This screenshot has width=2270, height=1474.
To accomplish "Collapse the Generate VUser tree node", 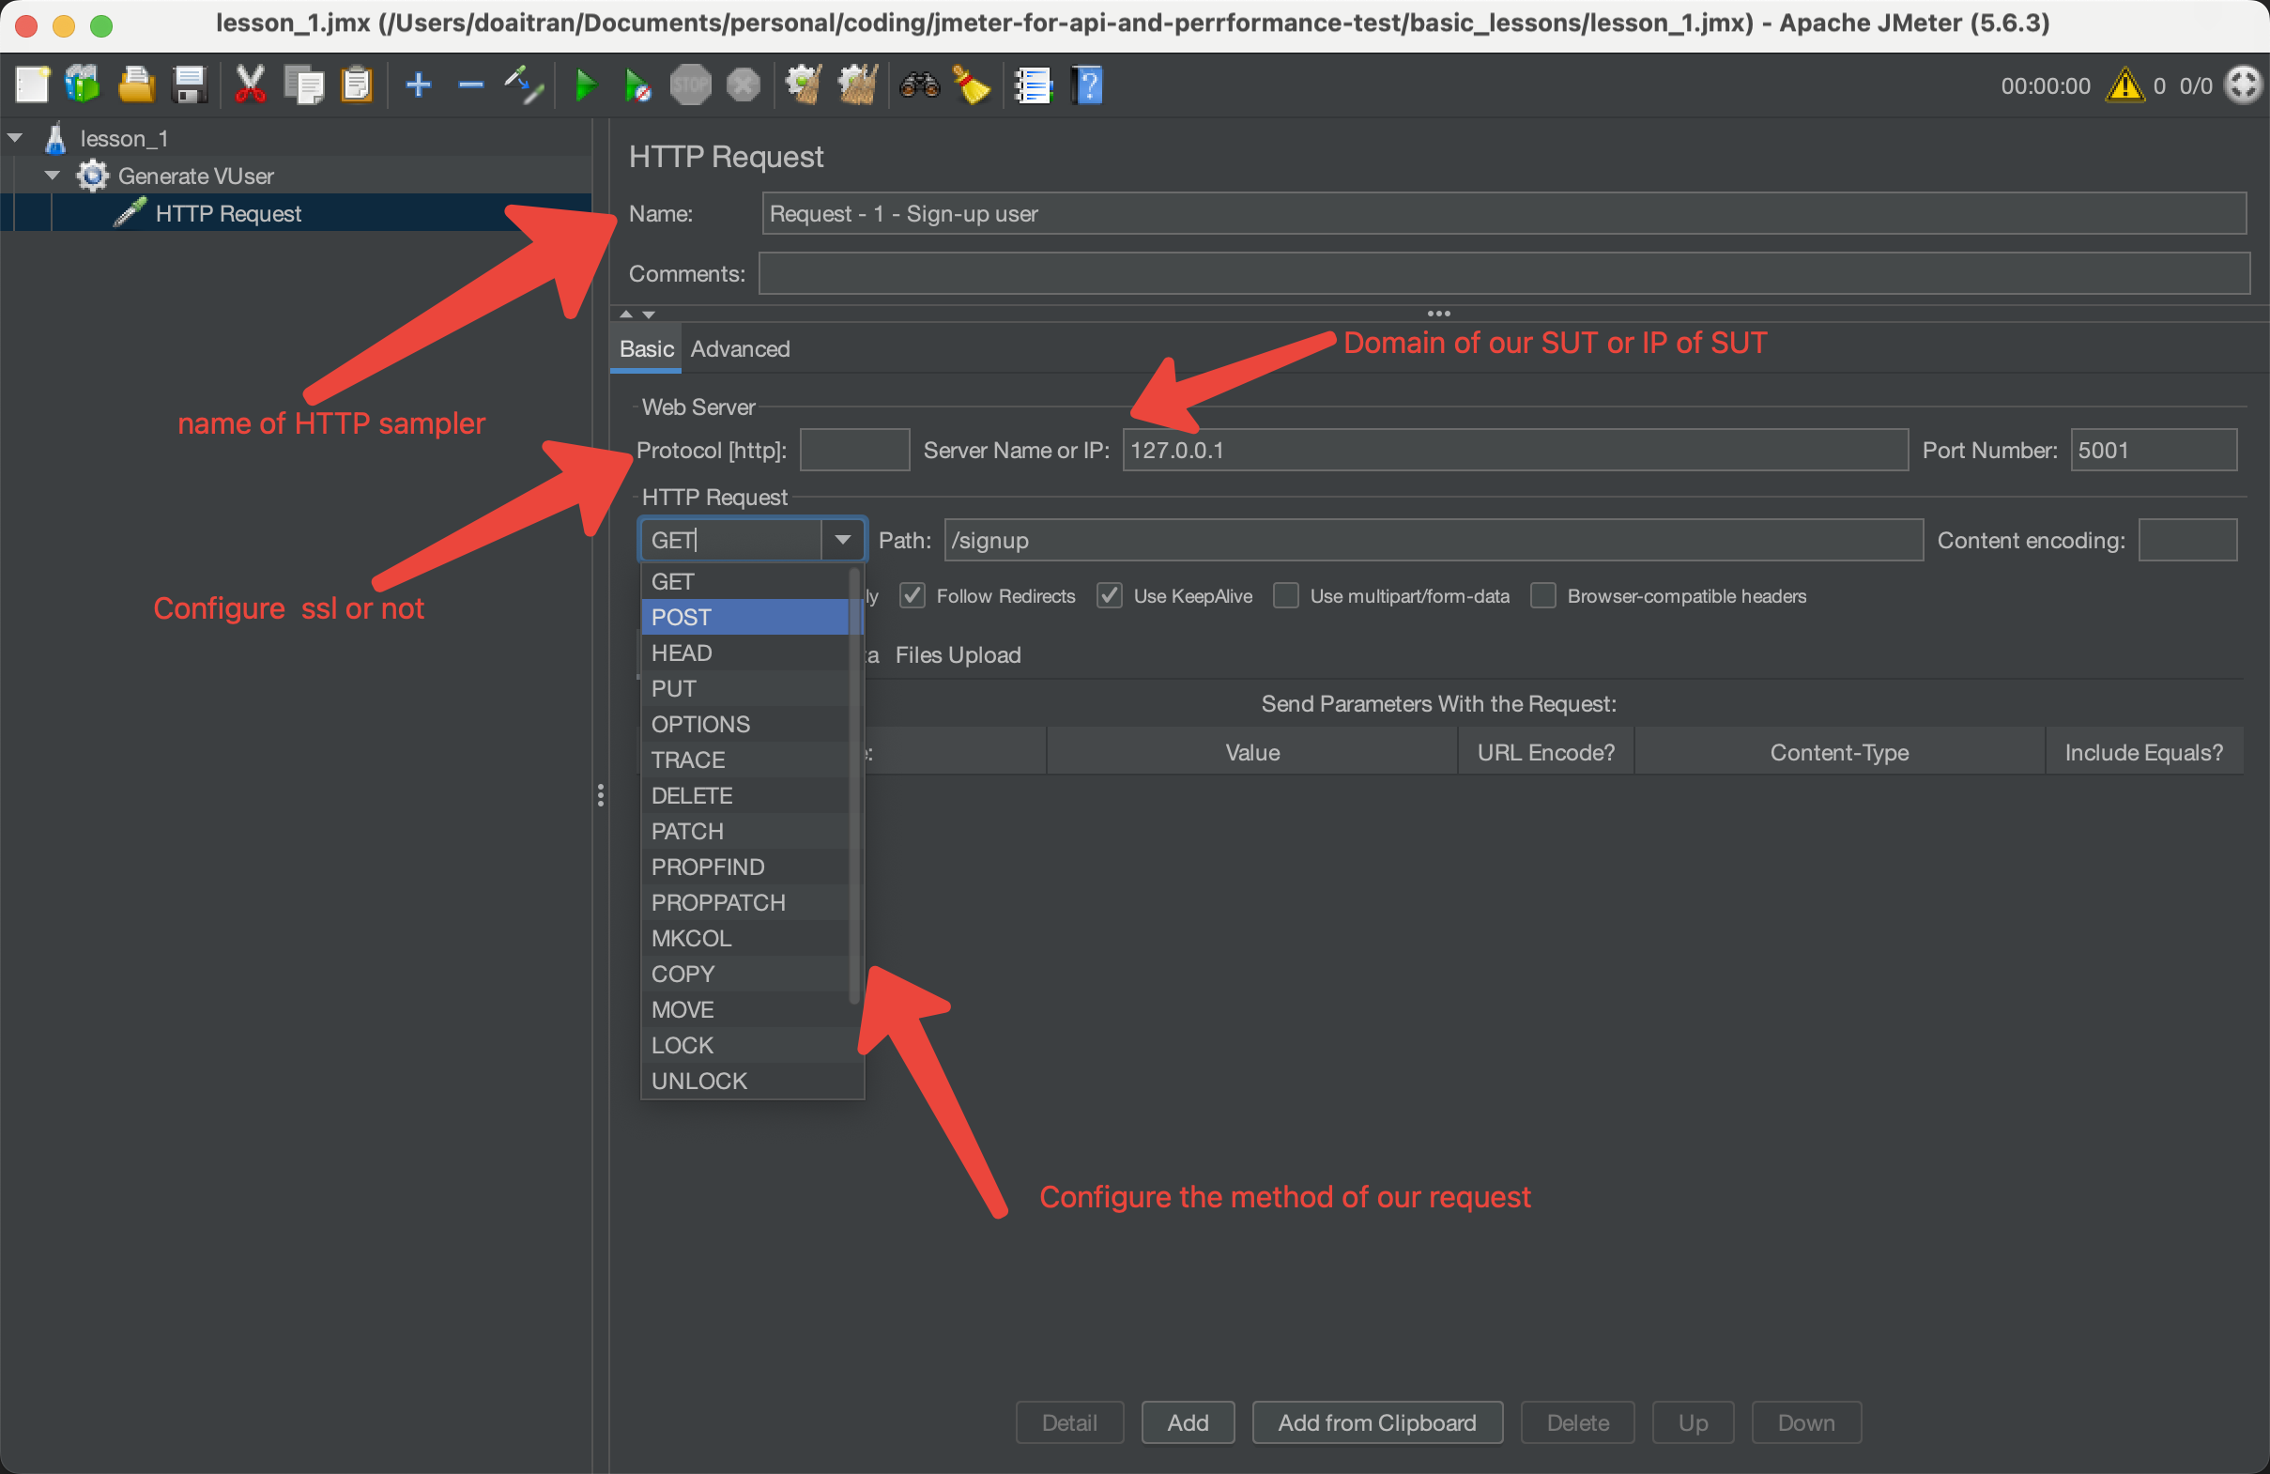I will coord(53,176).
